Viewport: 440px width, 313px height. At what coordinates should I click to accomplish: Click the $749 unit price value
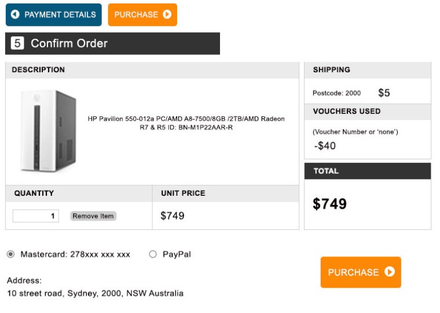point(173,216)
